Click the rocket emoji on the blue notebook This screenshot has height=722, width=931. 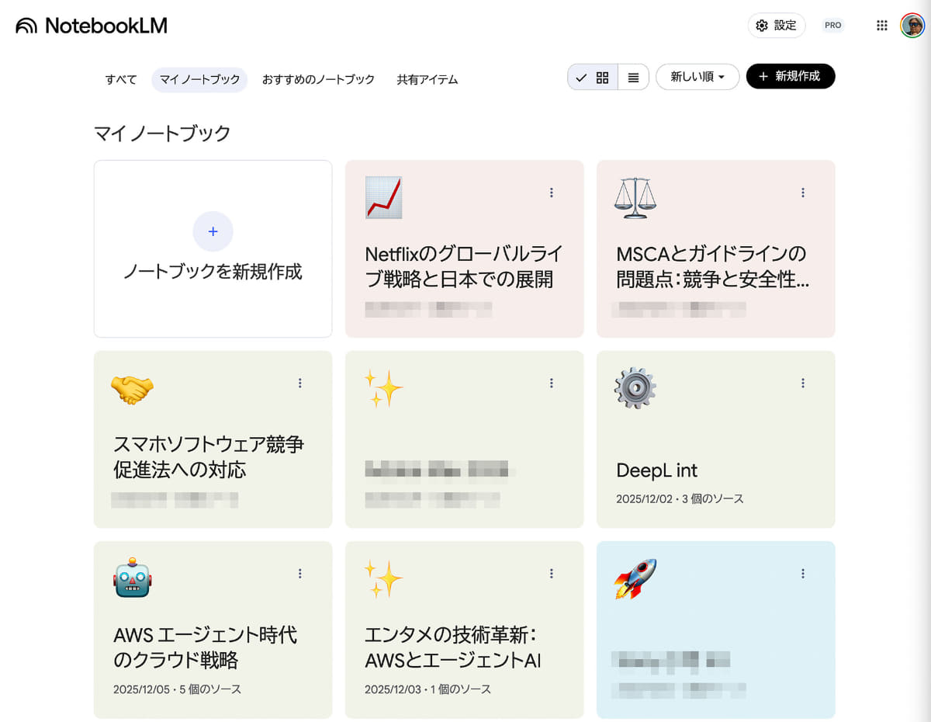635,579
